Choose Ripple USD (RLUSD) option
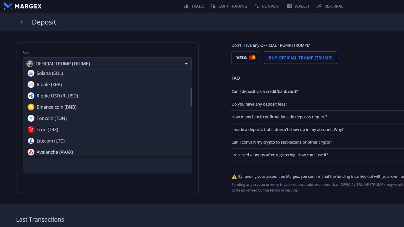This screenshot has height=227, width=404. click(57, 96)
